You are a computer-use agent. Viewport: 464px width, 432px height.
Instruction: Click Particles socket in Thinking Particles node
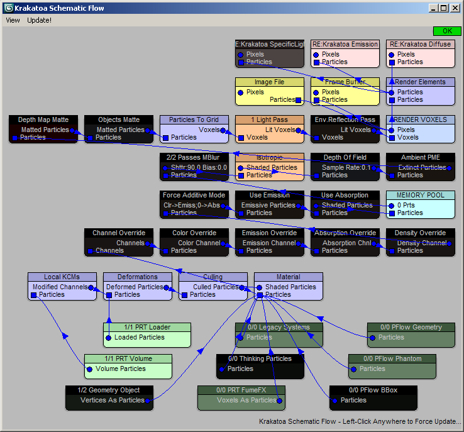pos(222,369)
